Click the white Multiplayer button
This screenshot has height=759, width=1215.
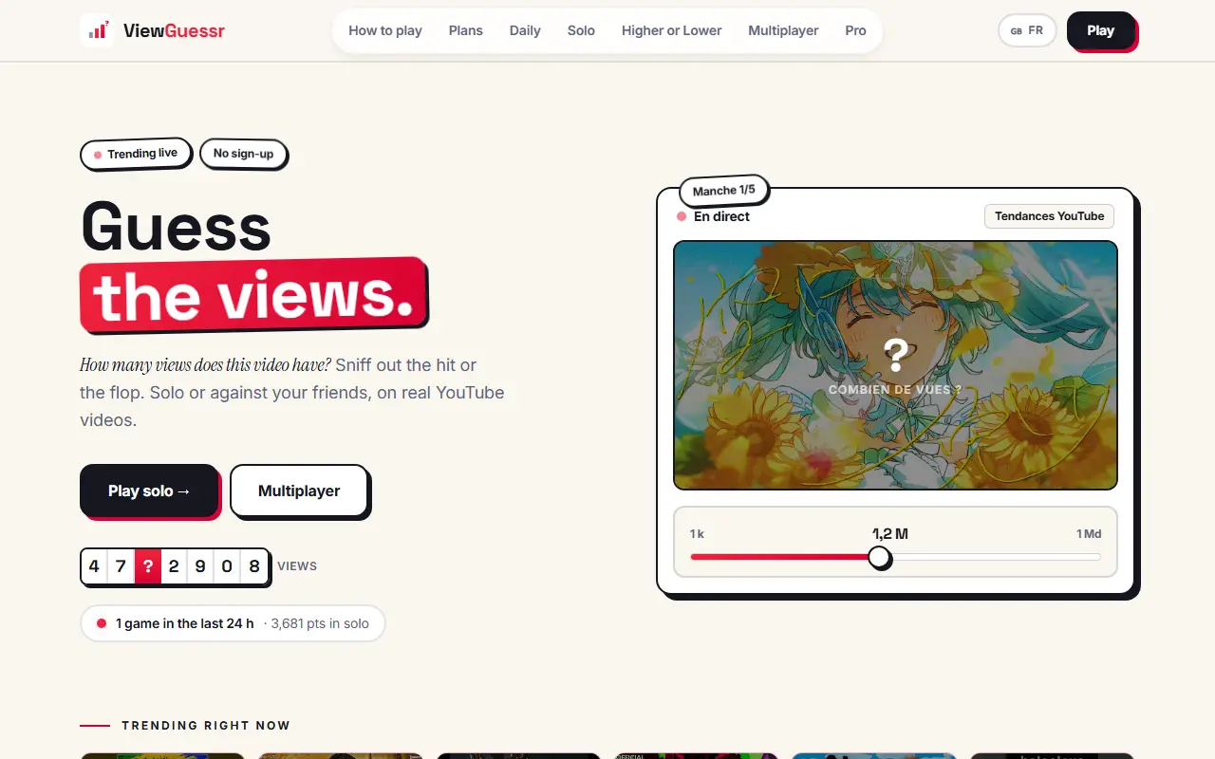(x=299, y=491)
